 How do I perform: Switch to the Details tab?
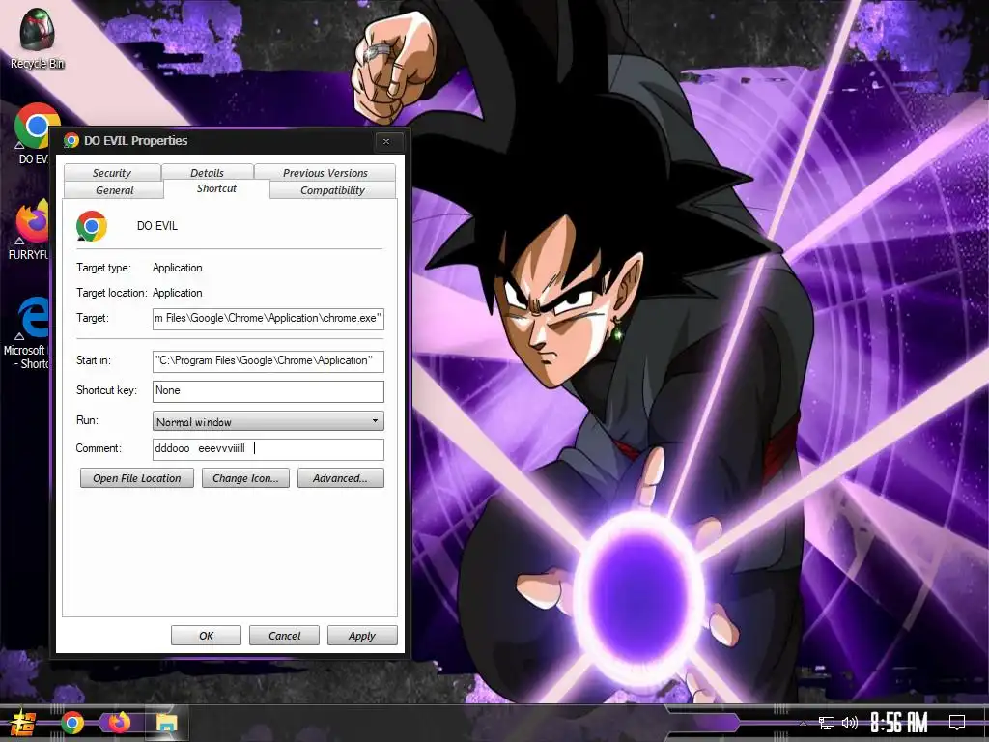[207, 172]
